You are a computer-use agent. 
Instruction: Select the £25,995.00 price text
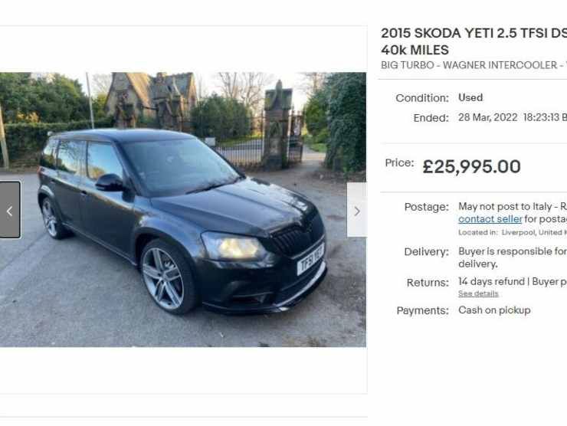tap(471, 167)
